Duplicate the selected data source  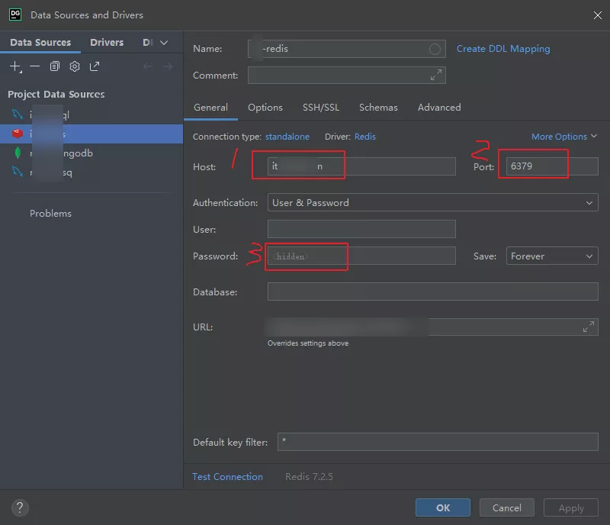coord(55,66)
